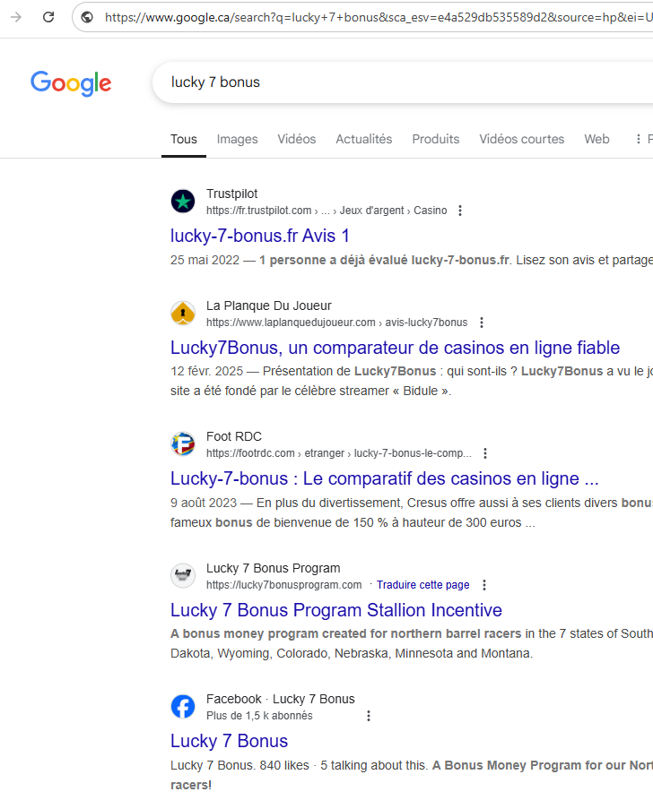Click the Google search box

point(403,82)
